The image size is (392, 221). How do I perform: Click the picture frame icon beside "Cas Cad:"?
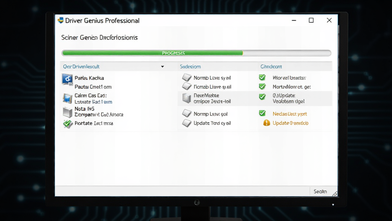click(67, 98)
